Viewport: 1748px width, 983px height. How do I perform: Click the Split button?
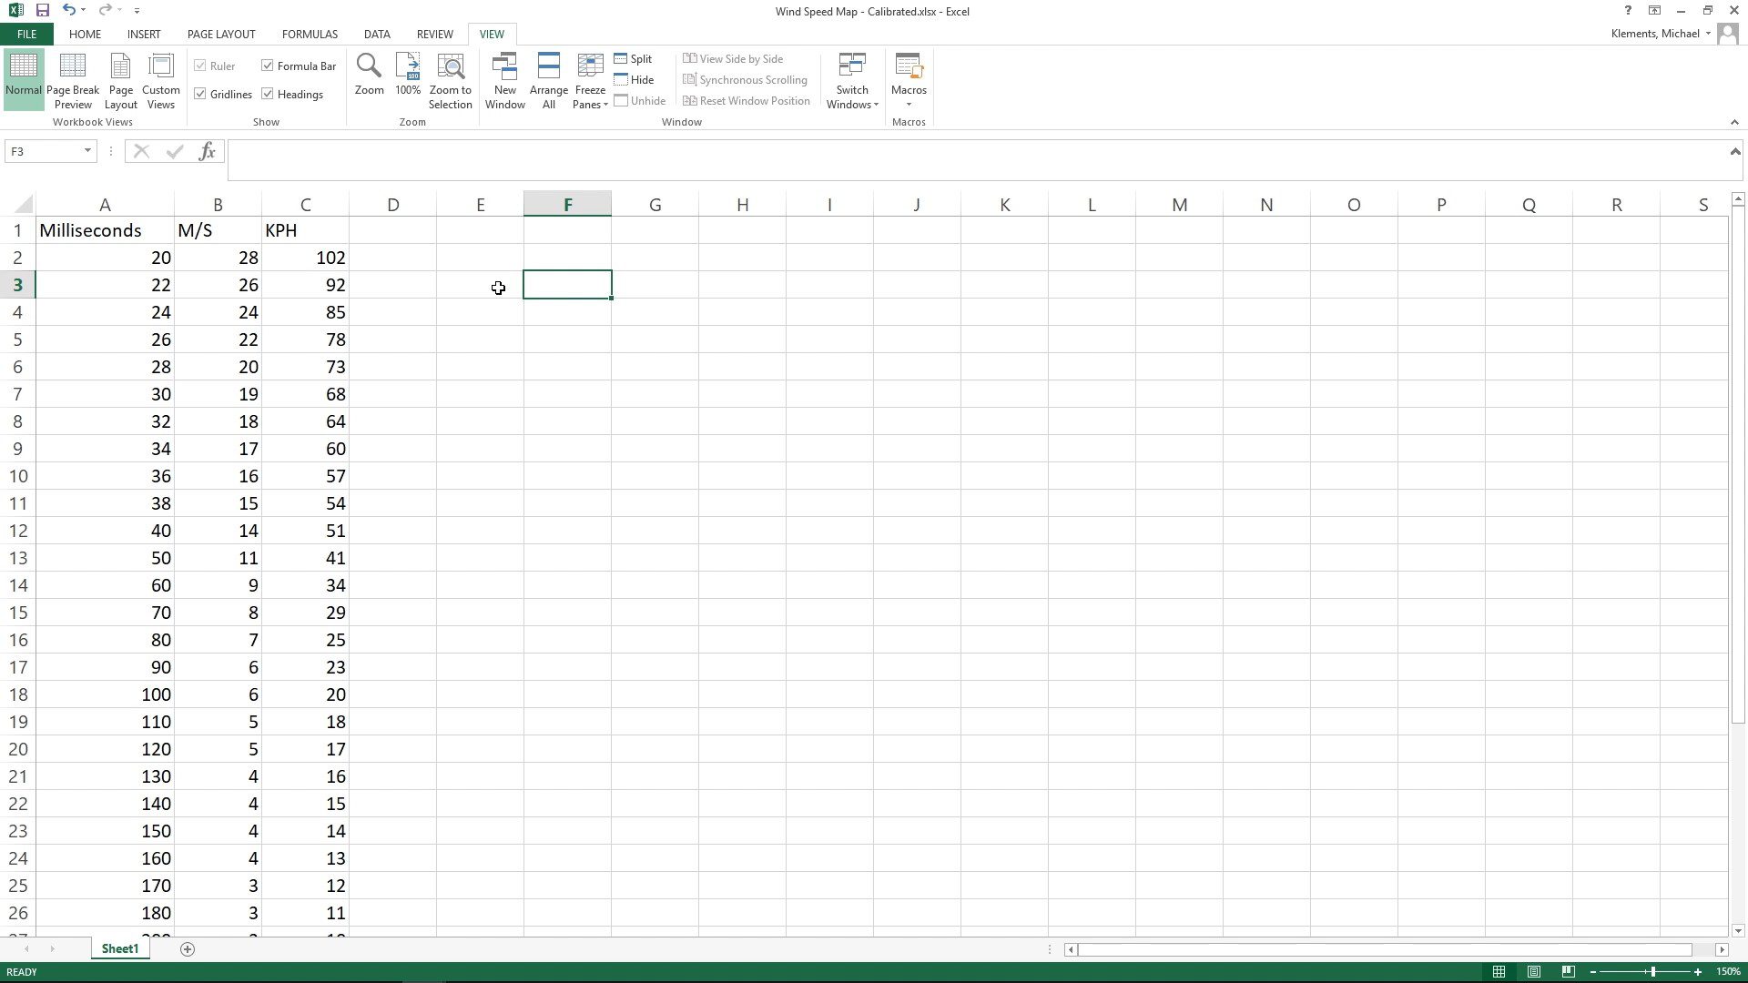pyautogui.click(x=634, y=58)
